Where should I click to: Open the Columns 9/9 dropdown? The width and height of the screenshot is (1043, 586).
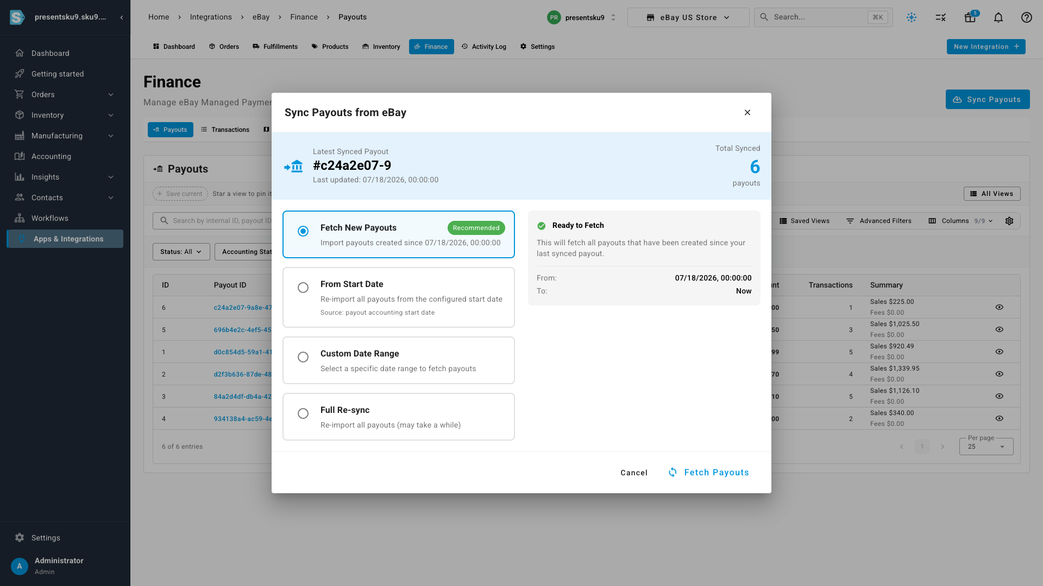tap(960, 221)
